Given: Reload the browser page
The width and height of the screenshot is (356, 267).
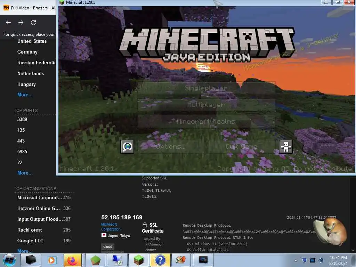Looking at the screenshot, I should coord(33,23).
